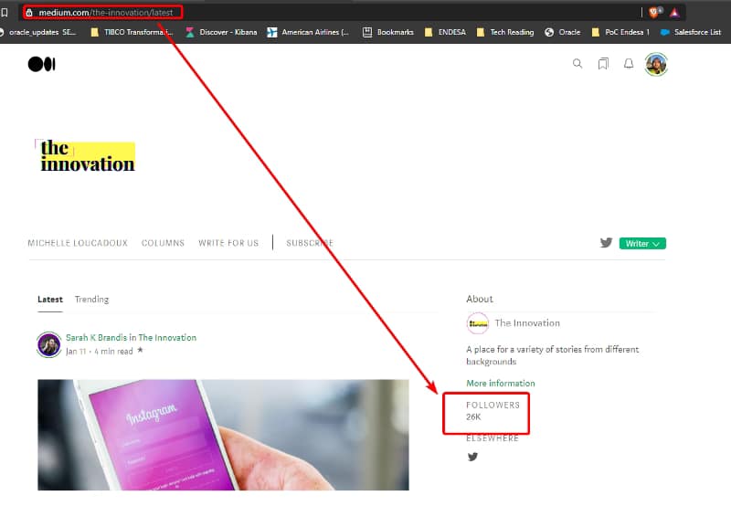
Task: Open the Bookmarks bookmark item
Action: click(388, 32)
